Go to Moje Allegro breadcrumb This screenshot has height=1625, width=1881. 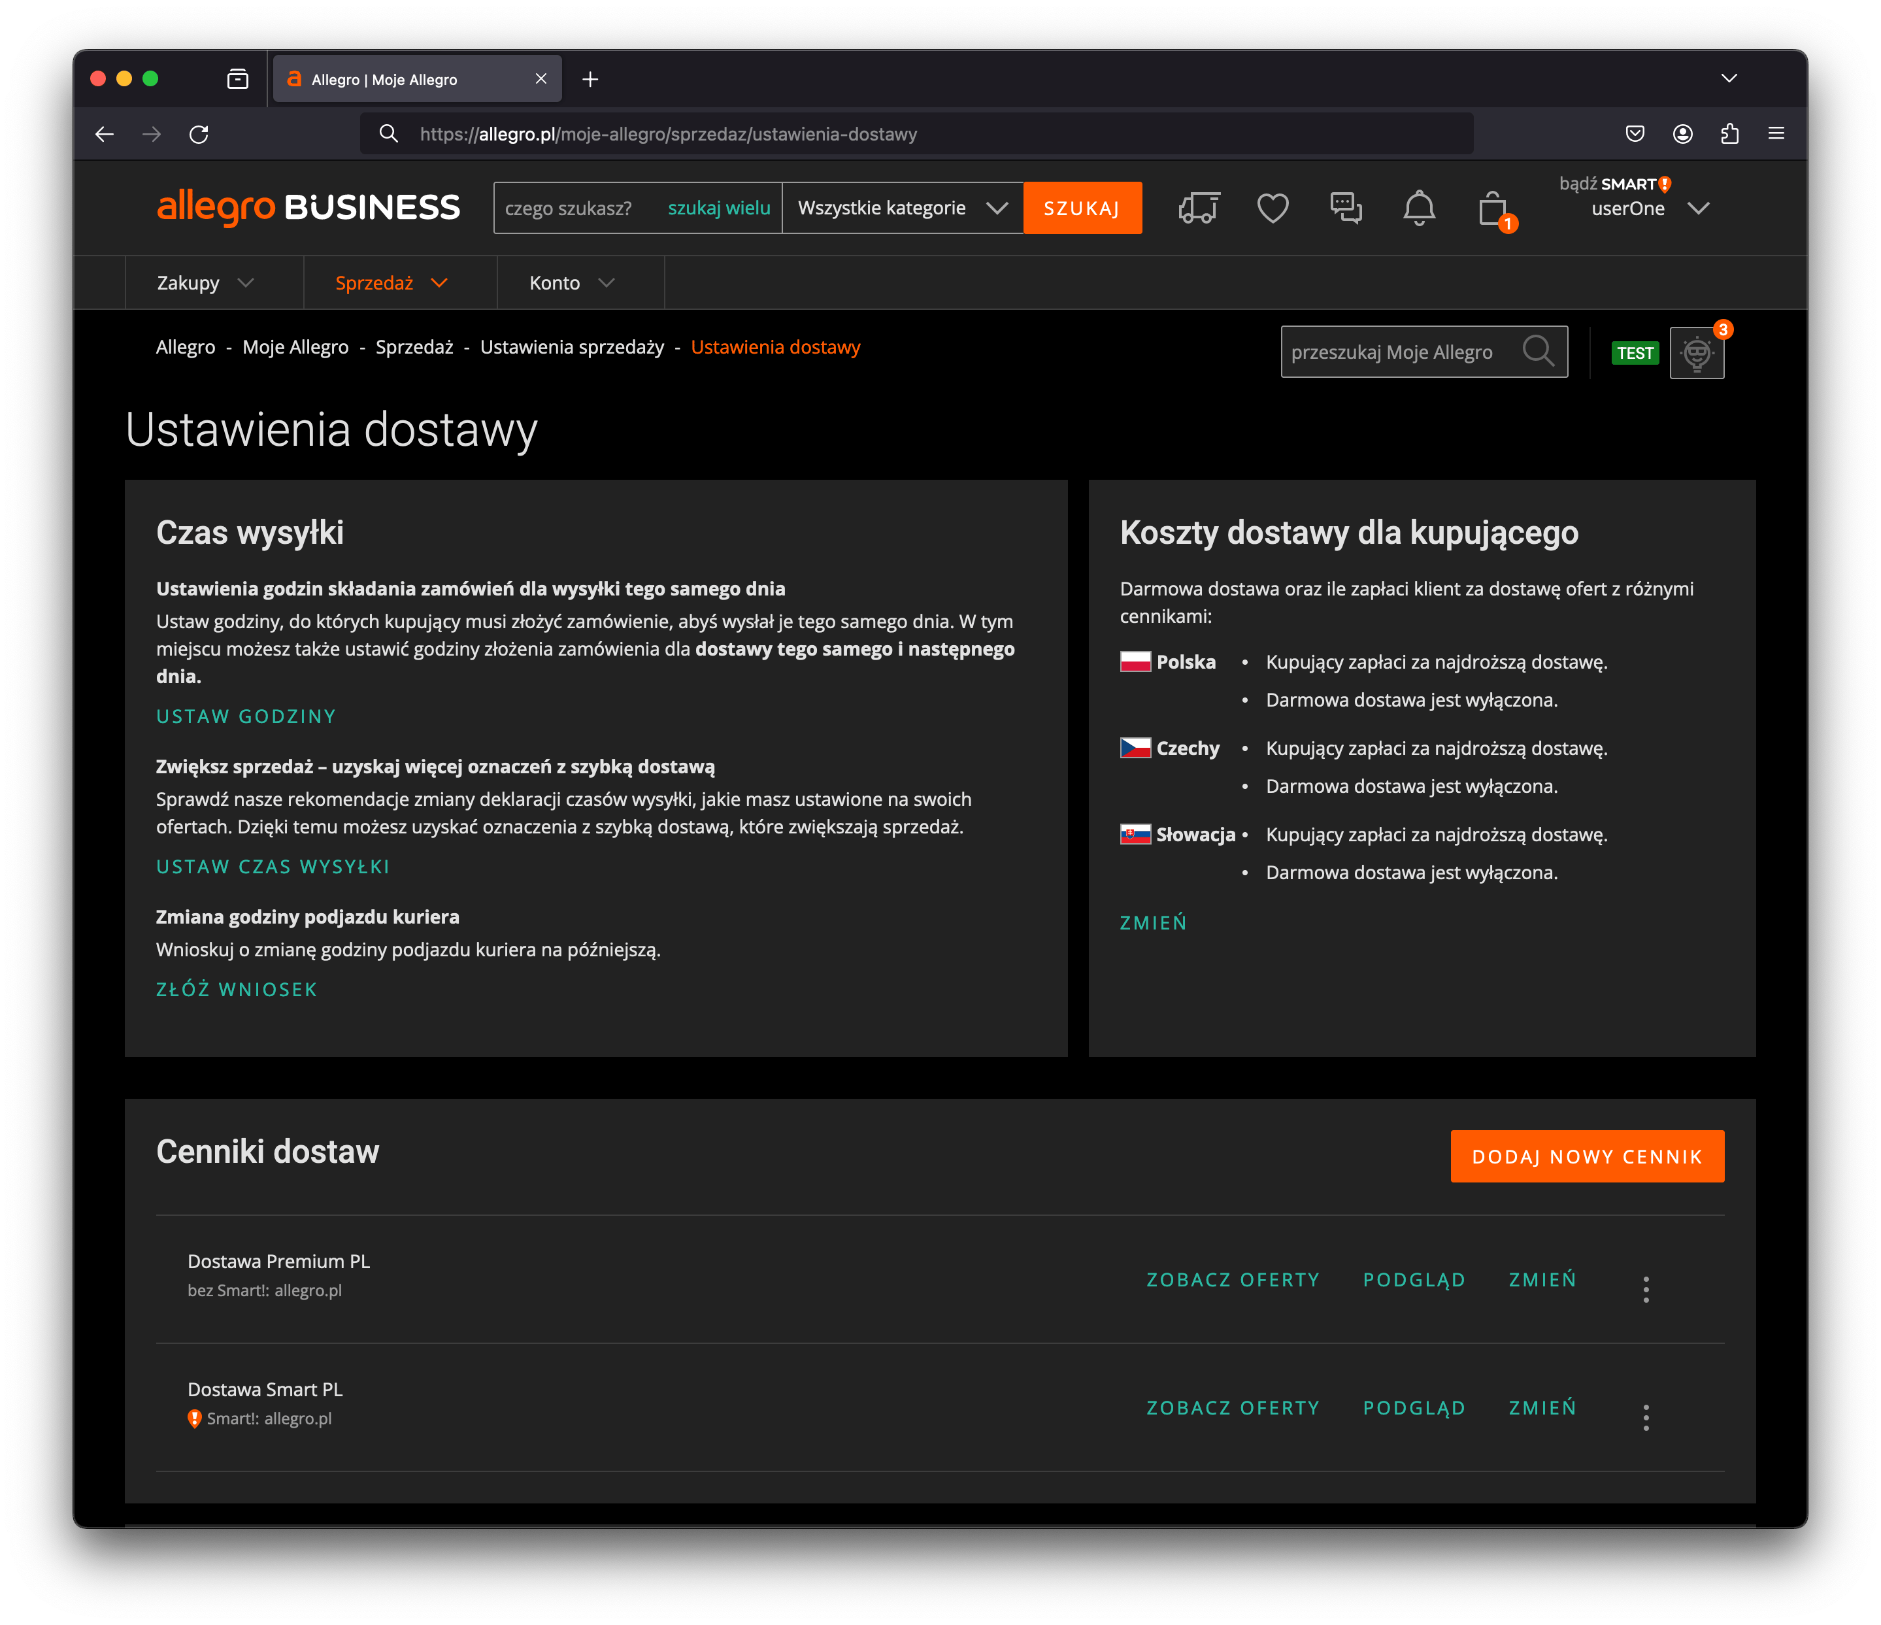[x=295, y=347]
